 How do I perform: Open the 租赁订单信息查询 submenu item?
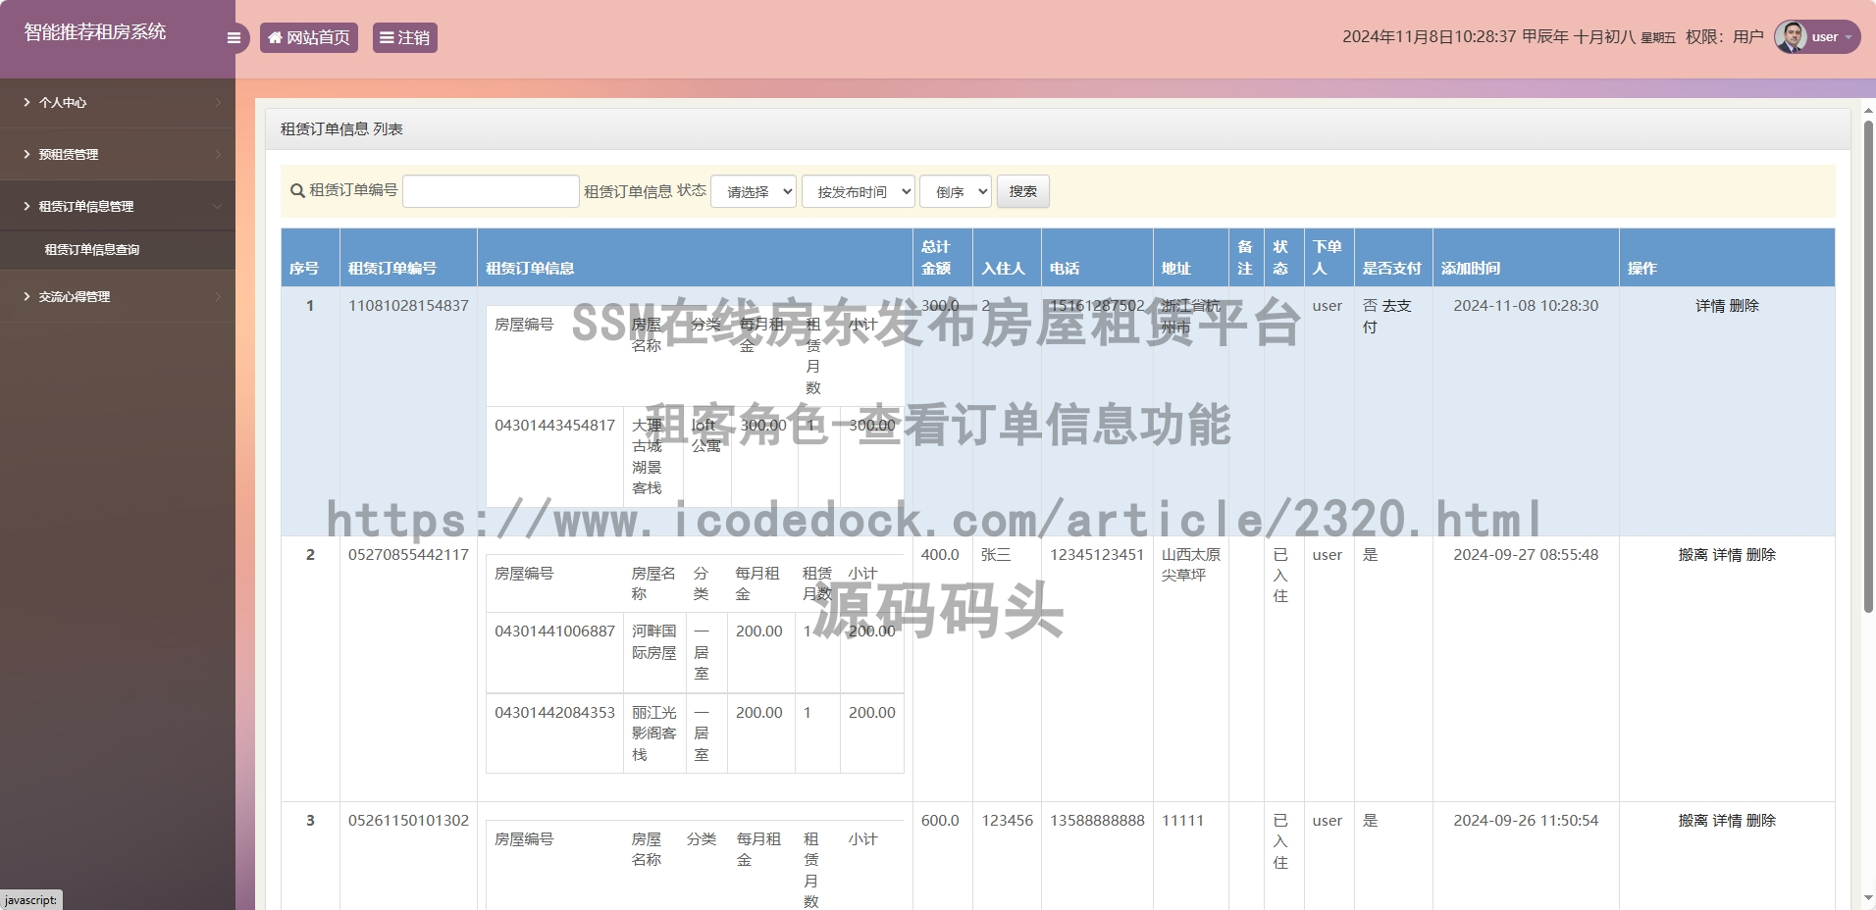pyautogui.click(x=92, y=250)
